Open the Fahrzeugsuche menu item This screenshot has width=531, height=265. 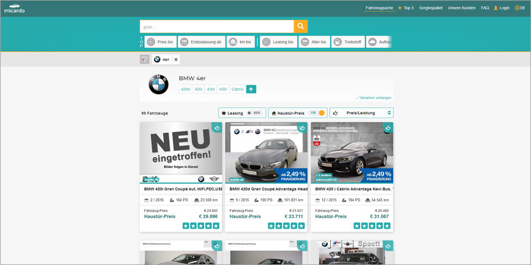coord(379,8)
